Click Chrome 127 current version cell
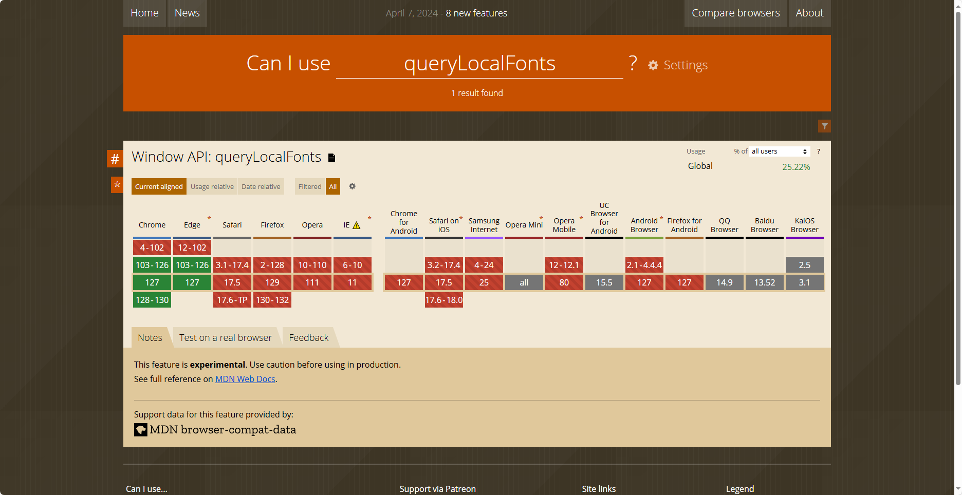 (x=152, y=282)
